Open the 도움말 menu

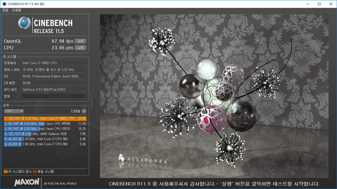pyautogui.click(x=16, y=10)
